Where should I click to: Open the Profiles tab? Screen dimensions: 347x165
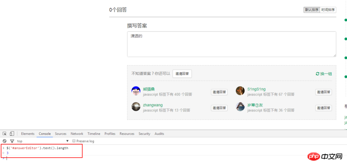pyautogui.click(x=110, y=134)
